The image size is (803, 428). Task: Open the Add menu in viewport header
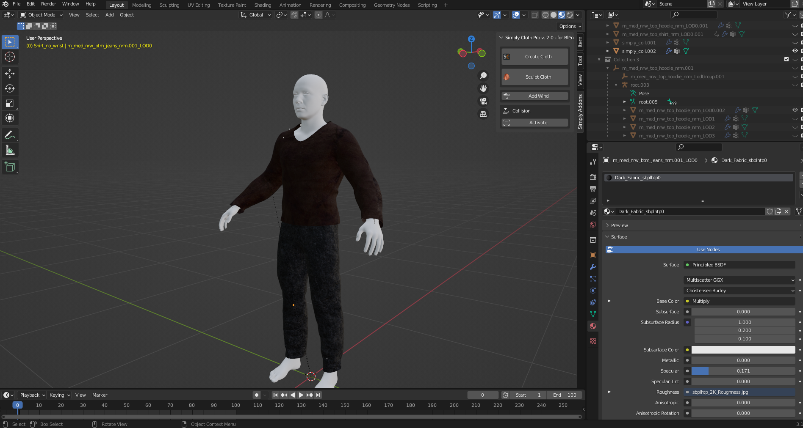coord(109,15)
